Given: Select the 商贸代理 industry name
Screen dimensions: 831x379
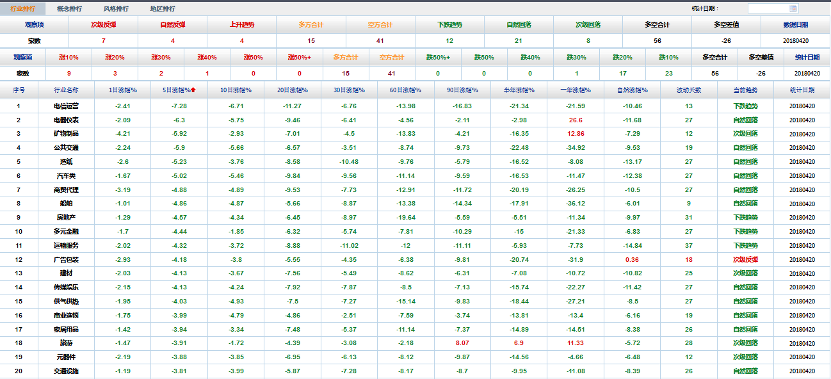Looking at the screenshot, I should pyautogui.click(x=66, y=190).
